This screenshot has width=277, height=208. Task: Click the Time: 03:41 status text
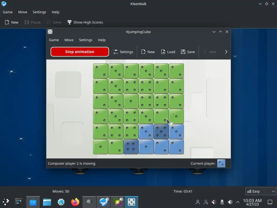point(183,191)
